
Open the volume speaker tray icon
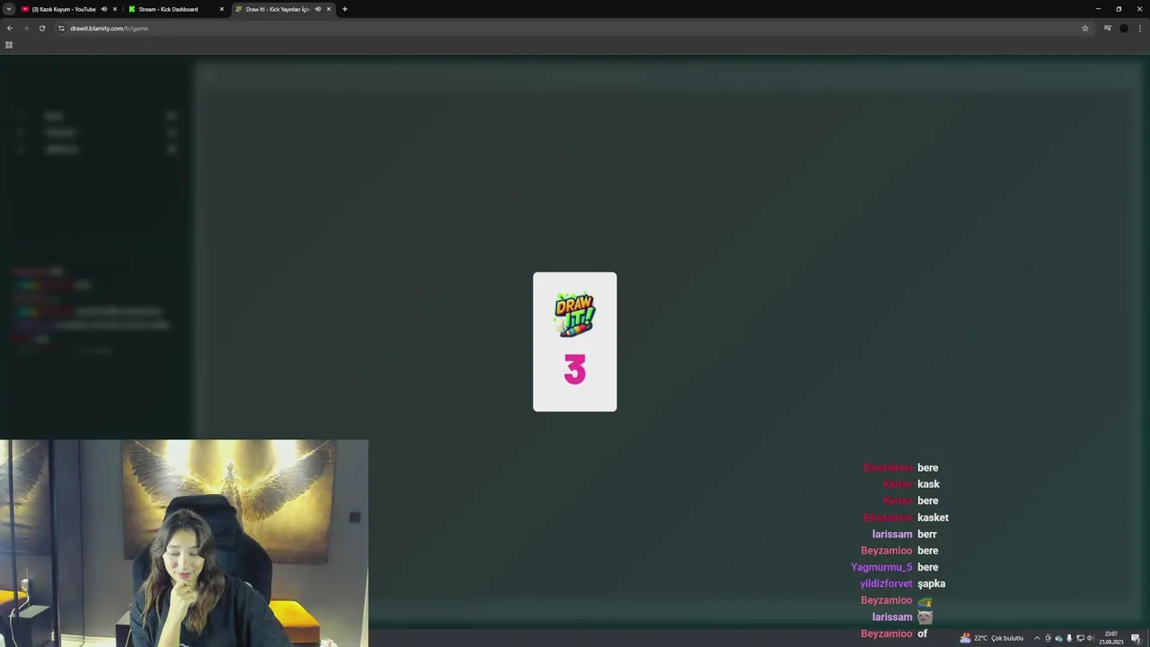click(1091, 638)
